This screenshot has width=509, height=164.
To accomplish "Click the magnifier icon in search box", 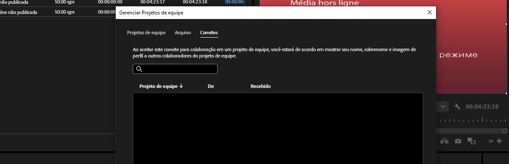I will coord(139,69).
